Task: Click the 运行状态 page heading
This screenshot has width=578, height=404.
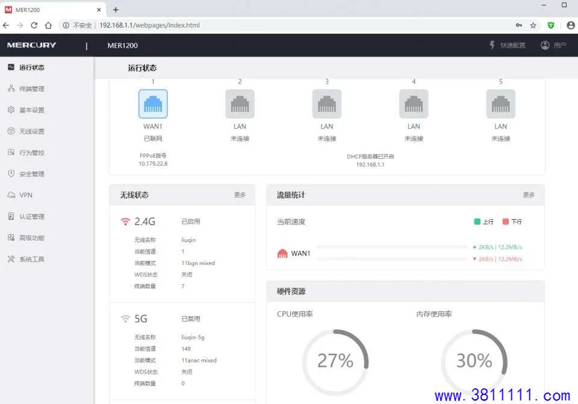Action: pos(142,68)
